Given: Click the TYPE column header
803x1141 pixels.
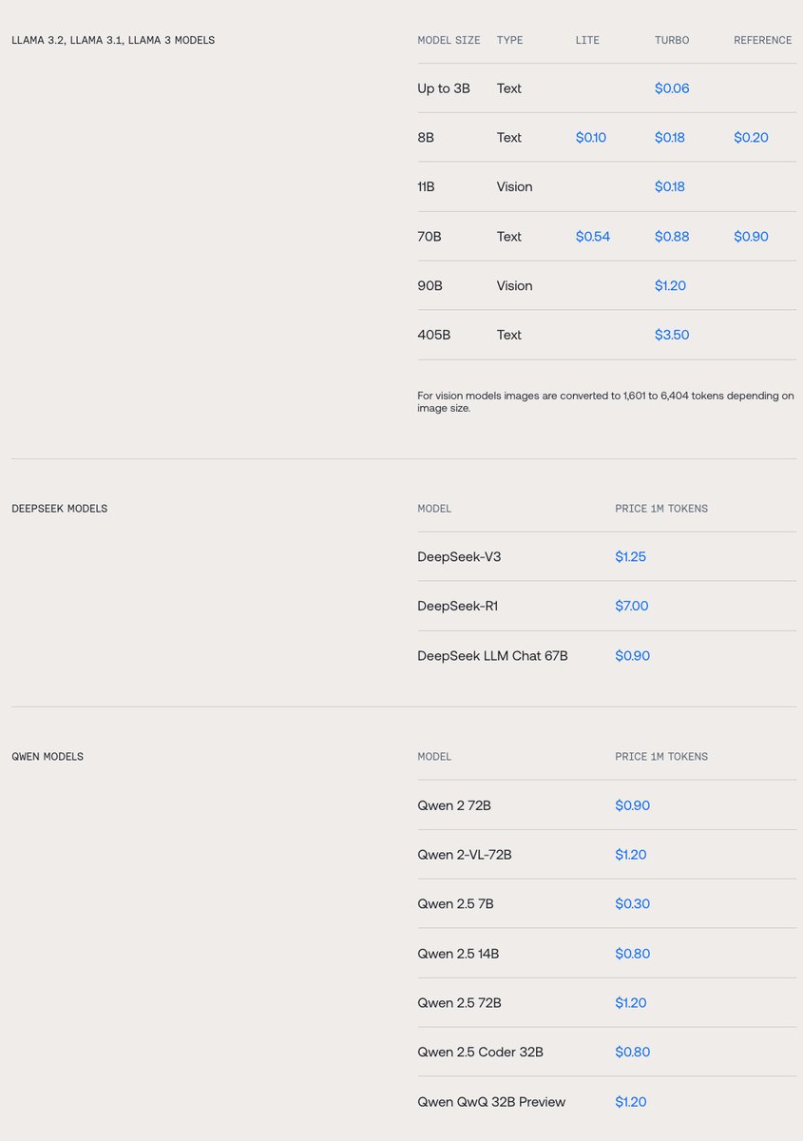Looking at the screenshot, I should (x=509, y=41).
